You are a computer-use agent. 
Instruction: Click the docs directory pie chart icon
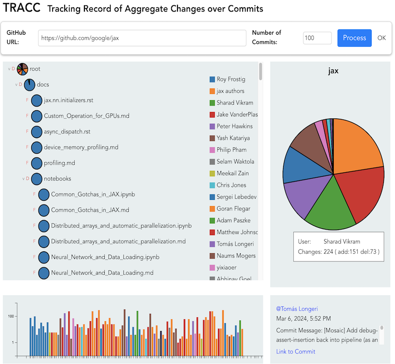(30, 84)
